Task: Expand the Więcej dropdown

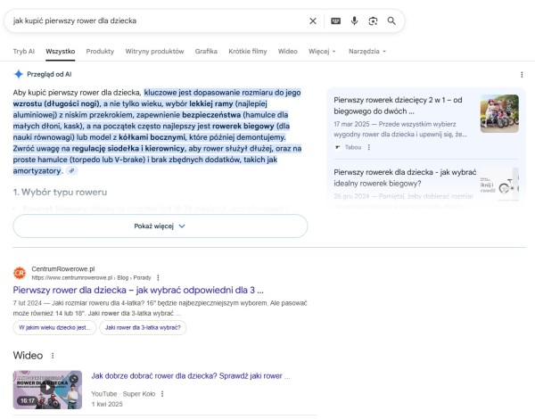Action: tap(322, 51)
